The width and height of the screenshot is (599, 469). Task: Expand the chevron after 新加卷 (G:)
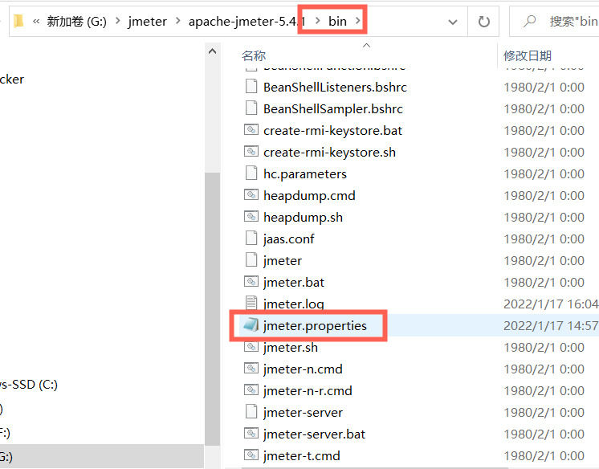(x=118, y=21)
